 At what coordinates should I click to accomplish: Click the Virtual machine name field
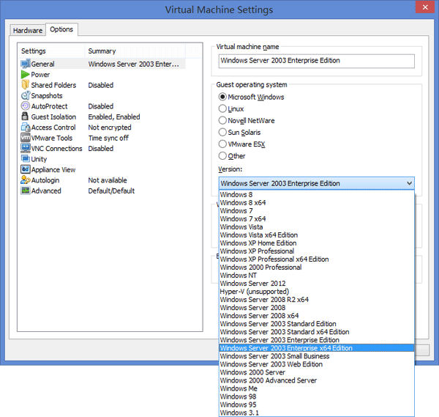pyautogui.click(x=316, y=61)
